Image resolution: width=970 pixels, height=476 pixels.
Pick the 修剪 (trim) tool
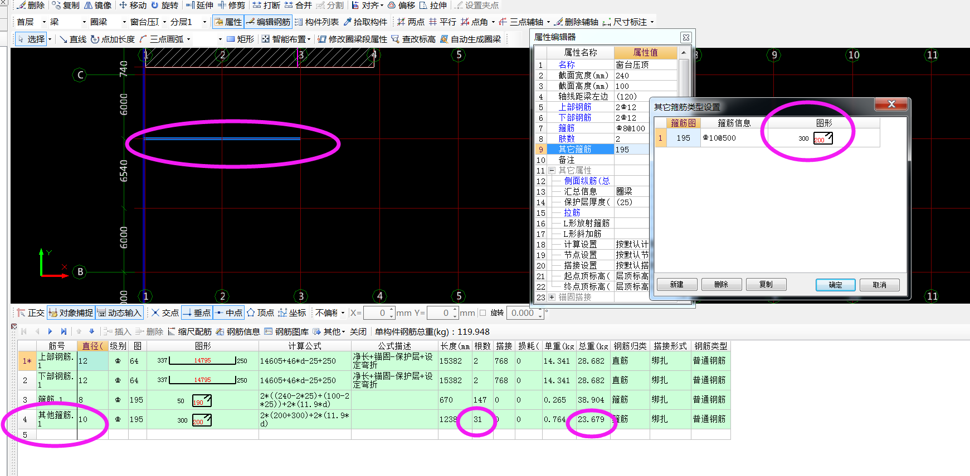click(231, 5)
